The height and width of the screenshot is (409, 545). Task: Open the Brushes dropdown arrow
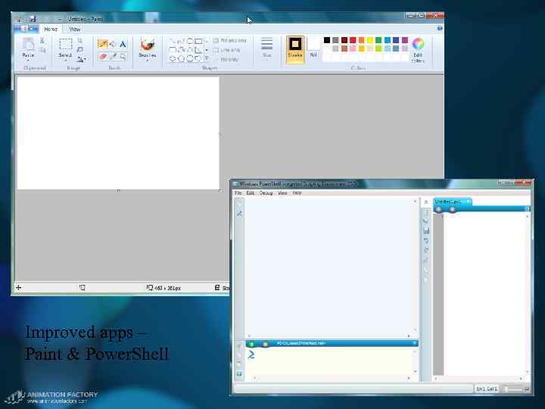148,61
